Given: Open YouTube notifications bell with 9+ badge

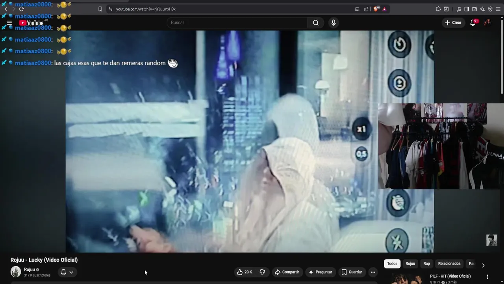Looking at the screenshot, I should tap(473, 22).
